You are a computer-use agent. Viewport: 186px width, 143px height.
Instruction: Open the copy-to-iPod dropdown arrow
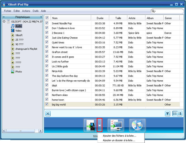click(99, 125)
